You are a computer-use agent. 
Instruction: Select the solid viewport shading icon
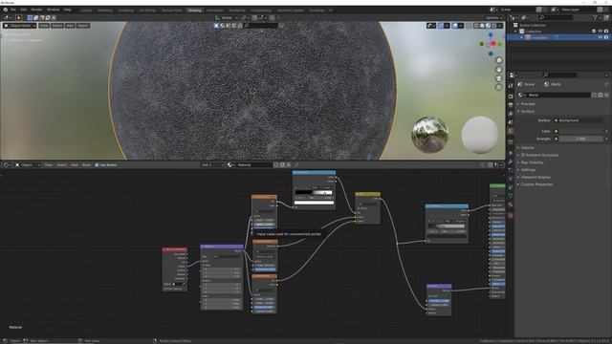coord(482,26)
